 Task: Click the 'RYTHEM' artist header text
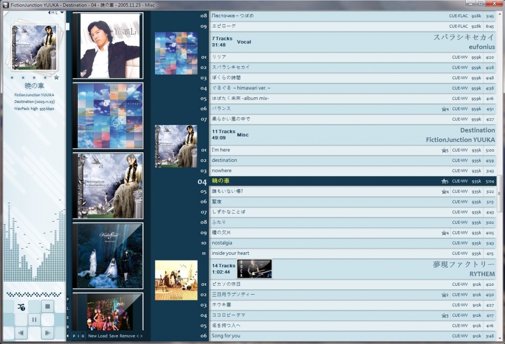tap(482, 274)
